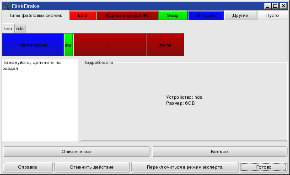Close the DiskDrake window
Image resolution: width=290 pixels, height=175 pixels.
[x=283, y=6]
